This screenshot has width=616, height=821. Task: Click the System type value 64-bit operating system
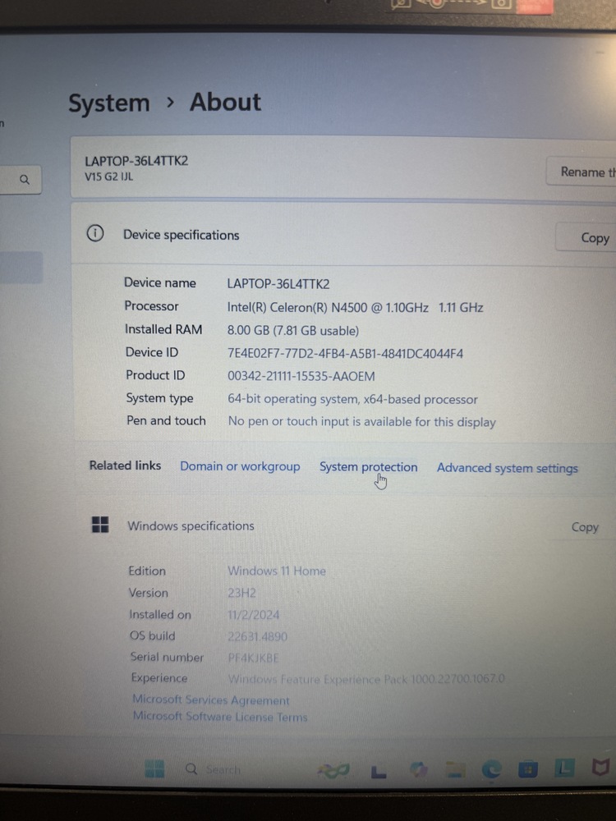coord(352,400)
